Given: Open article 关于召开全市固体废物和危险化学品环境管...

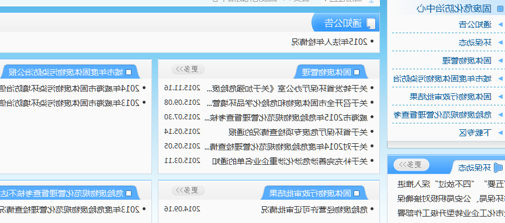Looking at the screenshot, I should coord(286,103).
